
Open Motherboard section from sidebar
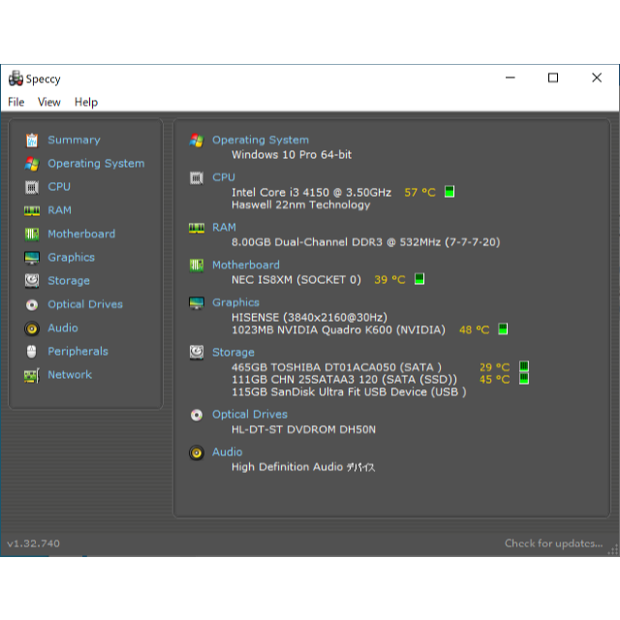click(x=81, y=234)
